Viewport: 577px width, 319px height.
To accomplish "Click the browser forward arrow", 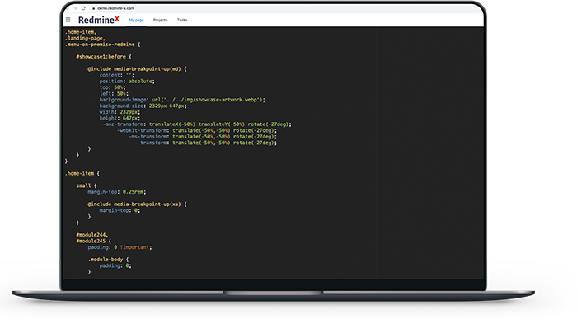I will [76, 8].
